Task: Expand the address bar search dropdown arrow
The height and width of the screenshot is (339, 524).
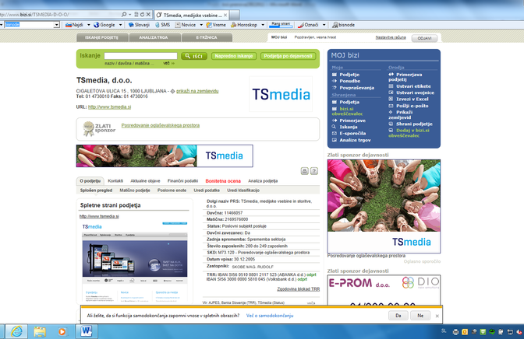Action: (x=130, y=14)
